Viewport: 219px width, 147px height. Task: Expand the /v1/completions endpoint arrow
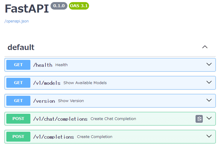click(209, 136)
